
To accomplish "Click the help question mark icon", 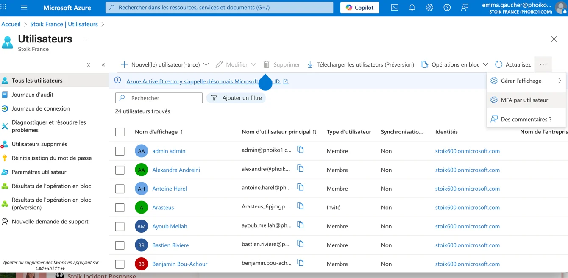I will pyautogui.click(x=447, y=8).
